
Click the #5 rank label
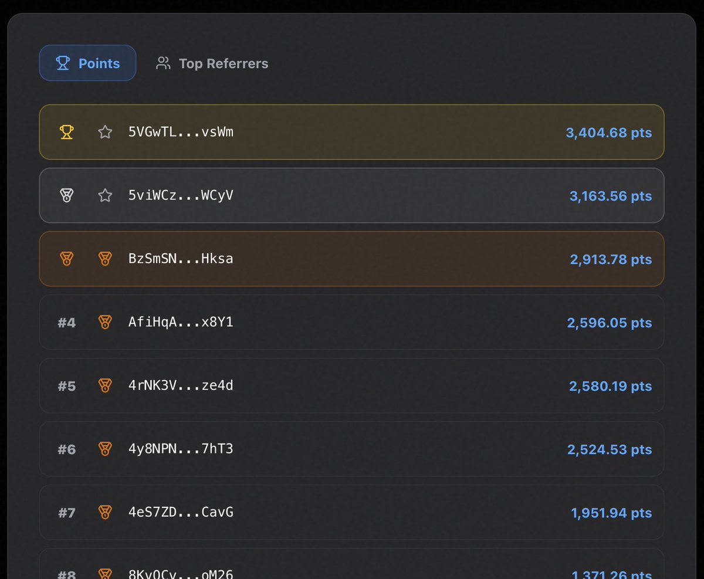[x=67, y=386]
